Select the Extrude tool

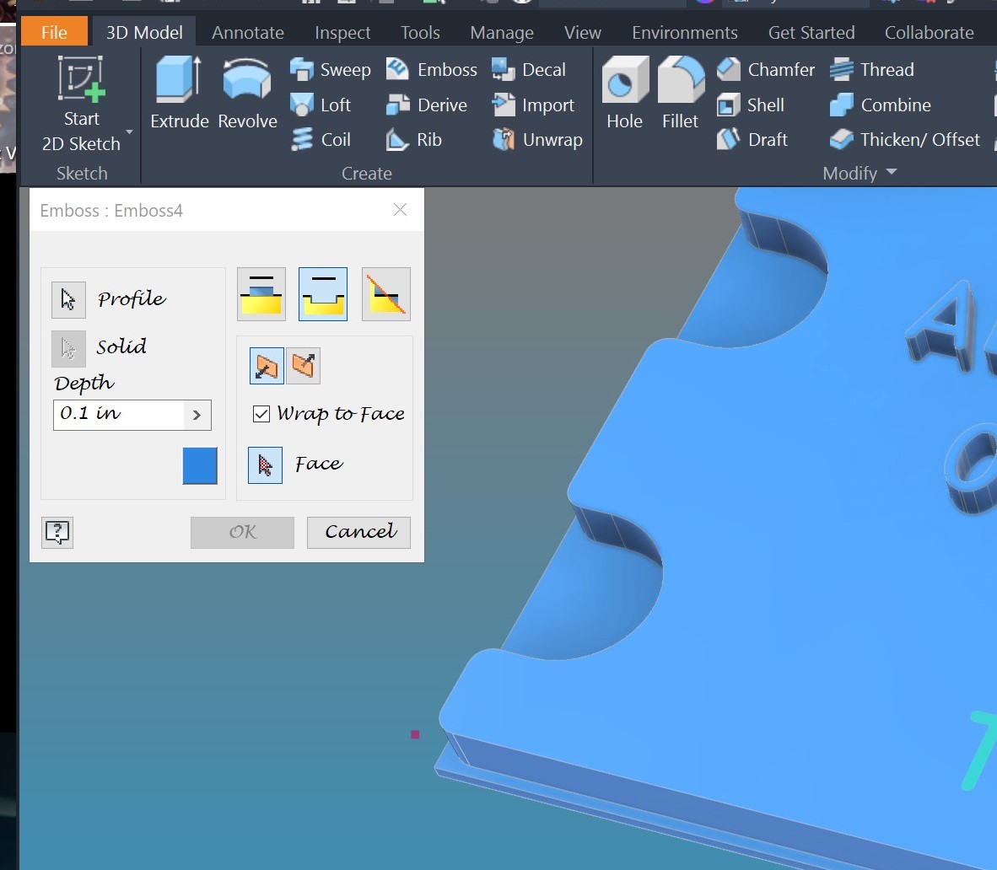click(x=180, y=93)
